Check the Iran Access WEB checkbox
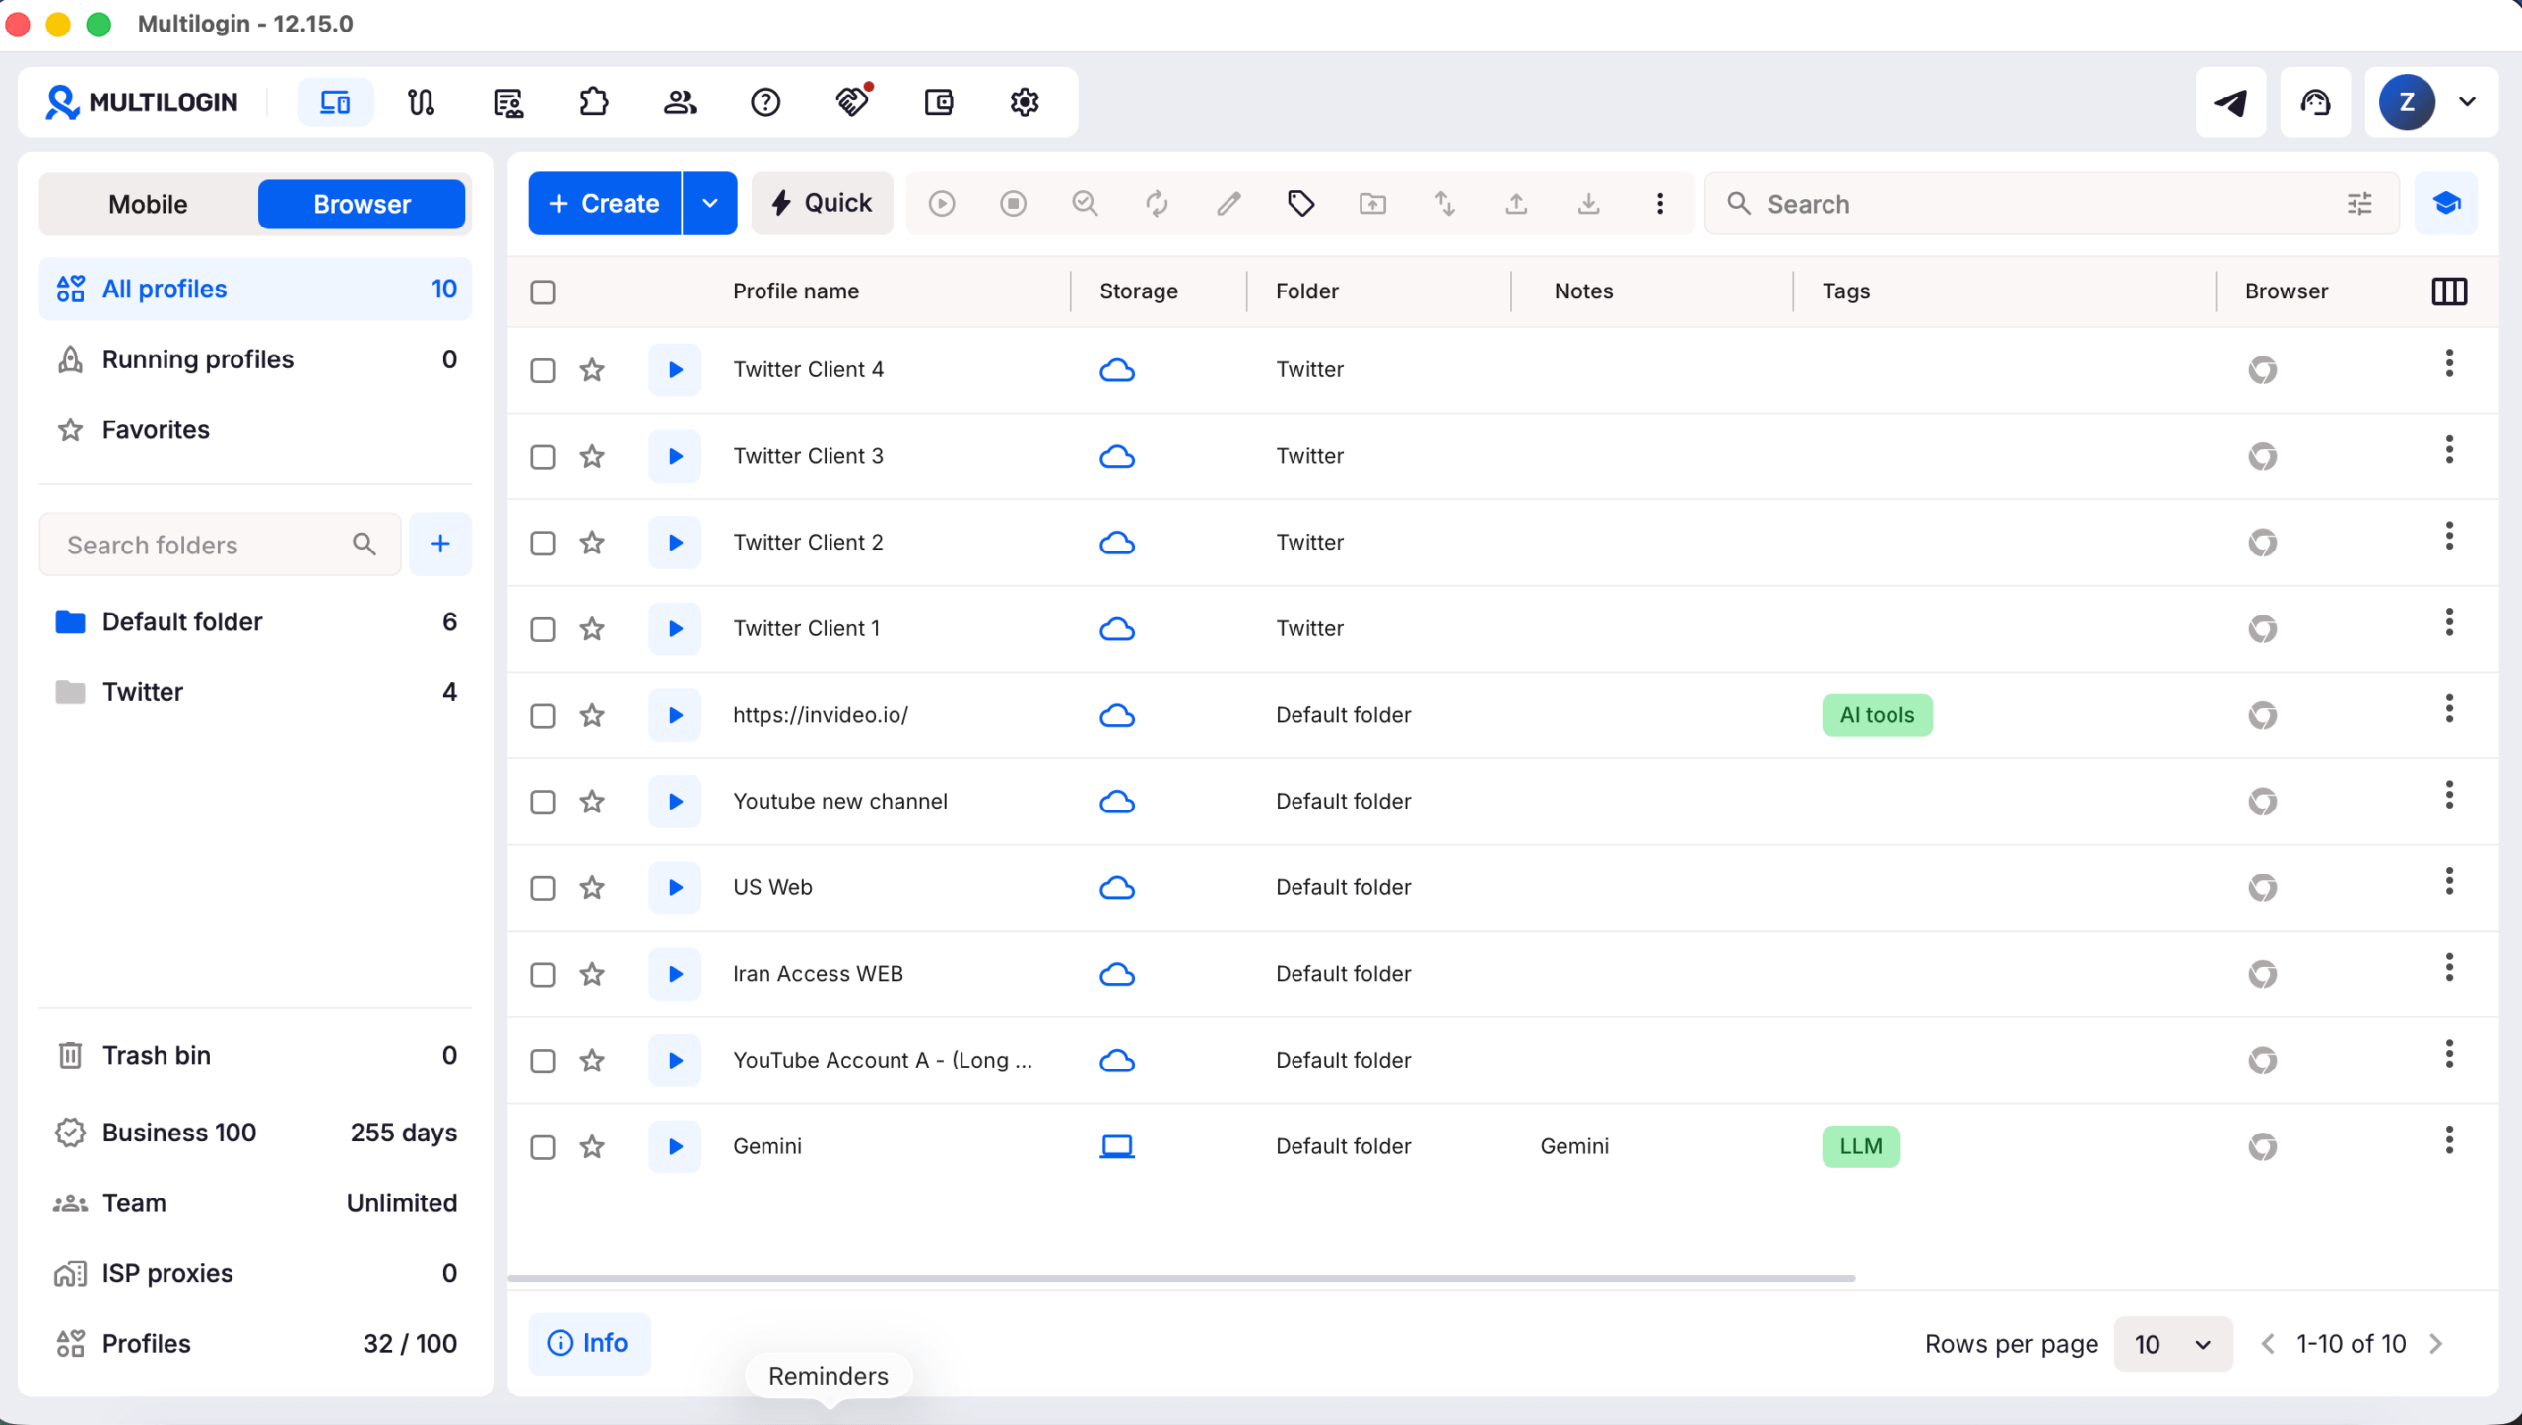The width and height of the screenshot is (2522, 1425). (543, 975)
